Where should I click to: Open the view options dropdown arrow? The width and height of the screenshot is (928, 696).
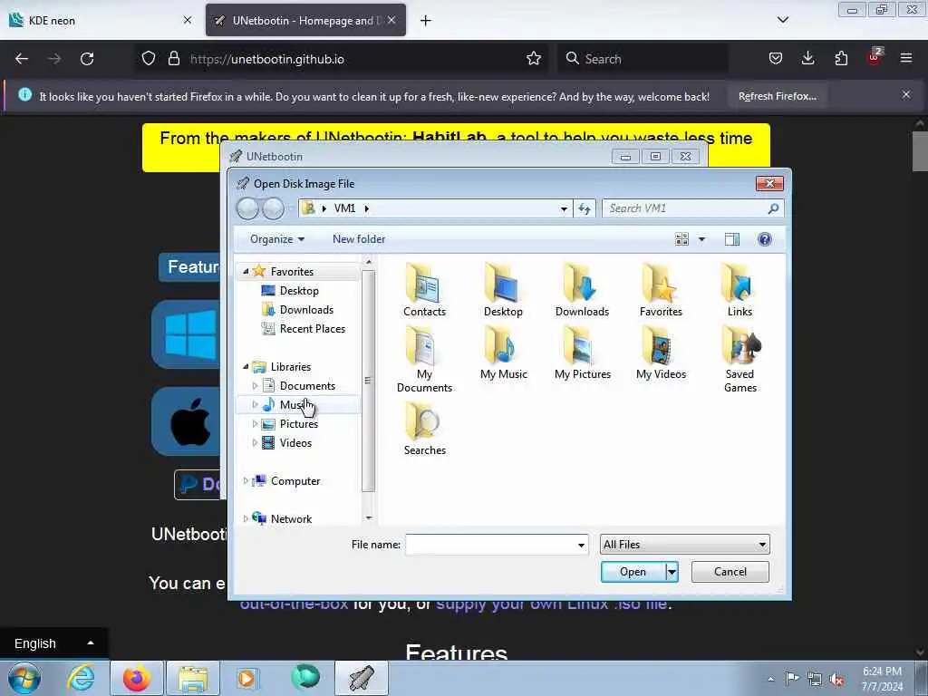701,239
